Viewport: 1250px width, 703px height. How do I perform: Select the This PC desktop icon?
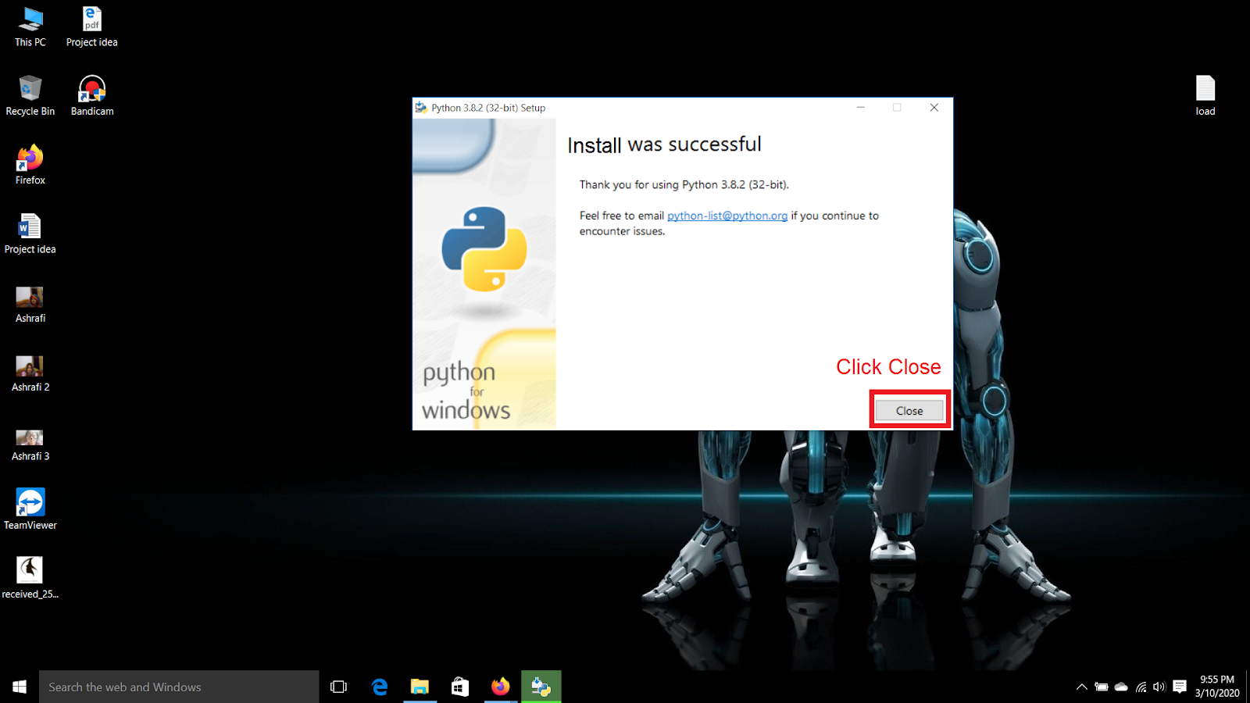pyautogui.click(x=30, y=27)
